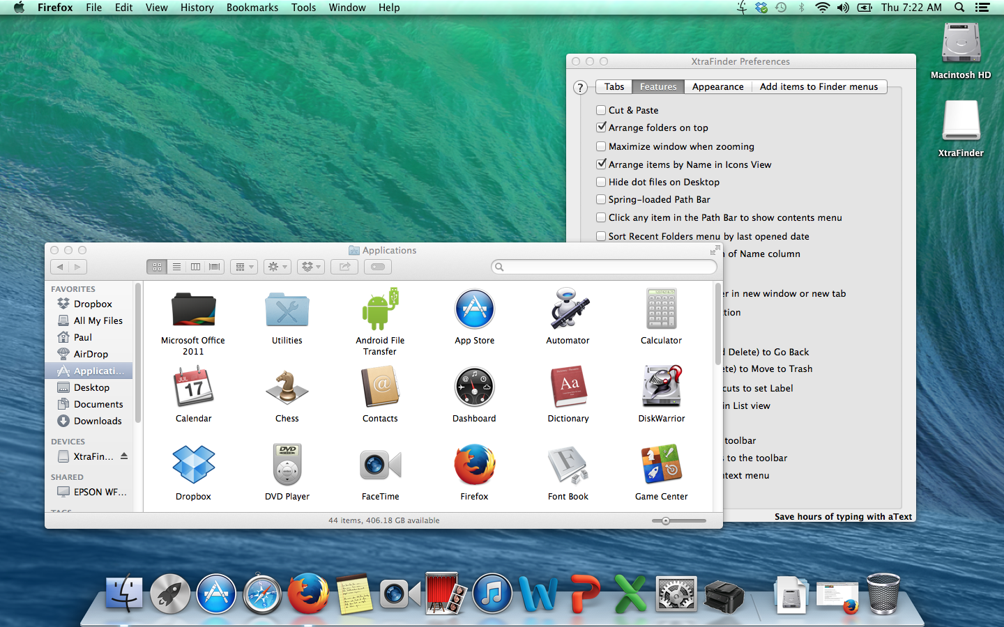This screenshot has width=1004, height=627.
Task: Switch Finder to column view
Action: tap(196, 267)
